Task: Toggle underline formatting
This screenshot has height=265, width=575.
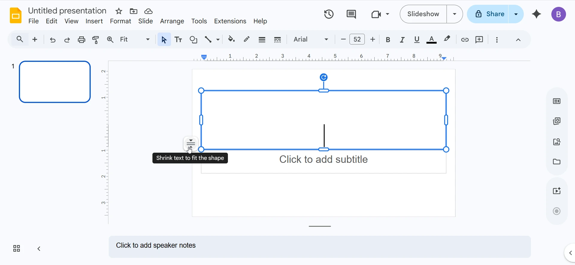Action: point(417,40)
